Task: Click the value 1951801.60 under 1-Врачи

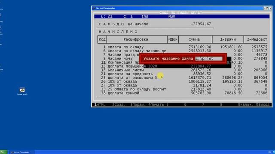Action: click(231, 47)
